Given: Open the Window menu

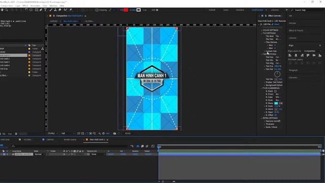Looking at the screenshot, I should (53, 6).
